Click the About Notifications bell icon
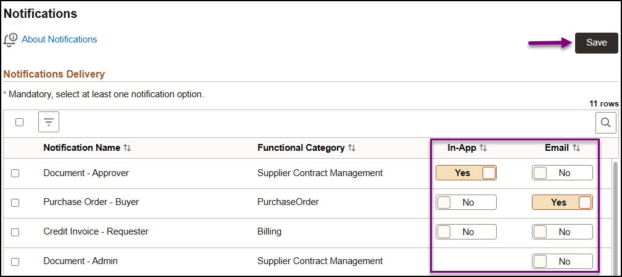This screenshot has width=622, height=277. (x=10, y=39)
